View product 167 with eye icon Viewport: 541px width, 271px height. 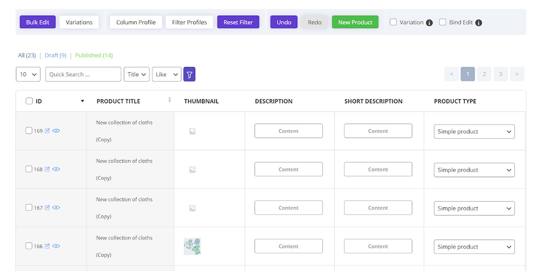click(x=56, y=208)
